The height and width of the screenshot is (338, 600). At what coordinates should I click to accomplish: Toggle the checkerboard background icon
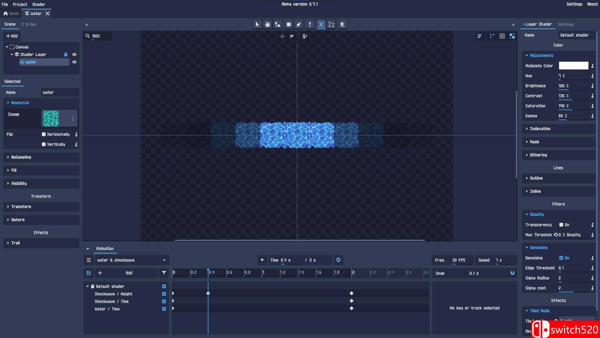tap(512, 36)
